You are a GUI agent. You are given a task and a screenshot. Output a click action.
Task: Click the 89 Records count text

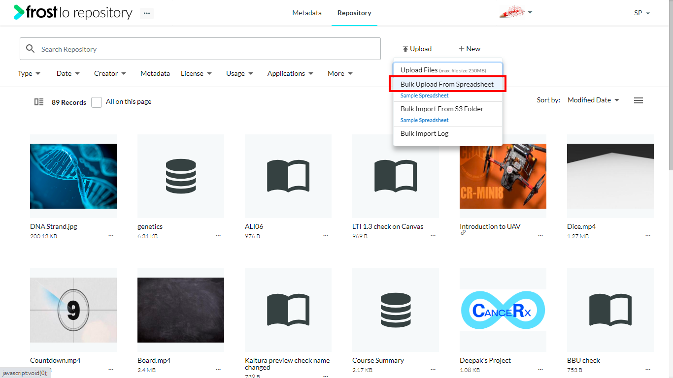pos(69,102)
